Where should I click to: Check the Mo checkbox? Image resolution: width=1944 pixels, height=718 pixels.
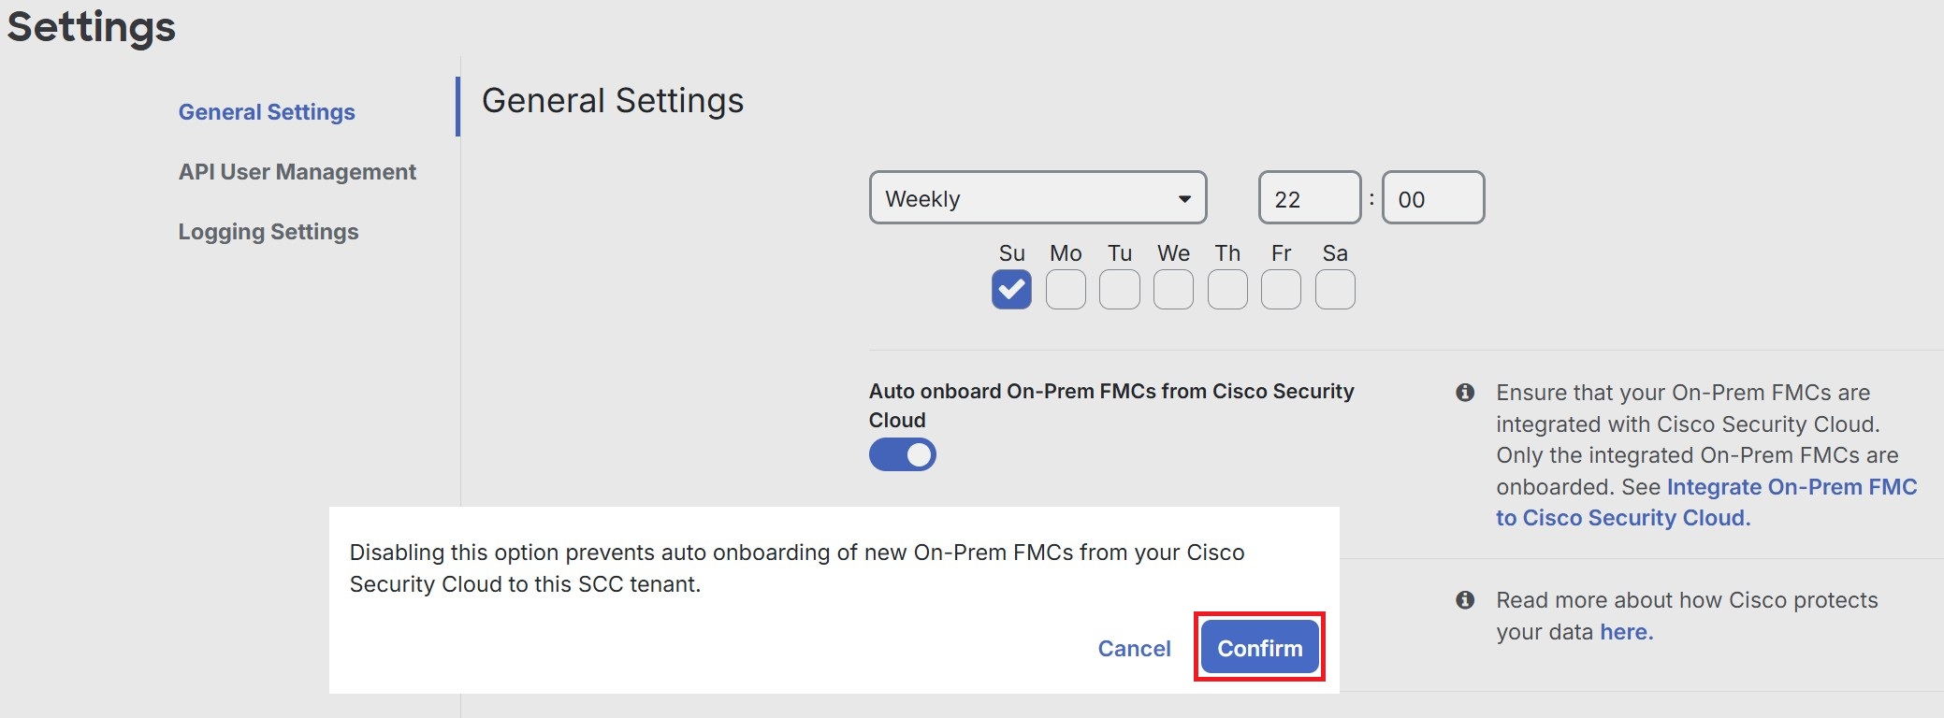(1066, 289)
